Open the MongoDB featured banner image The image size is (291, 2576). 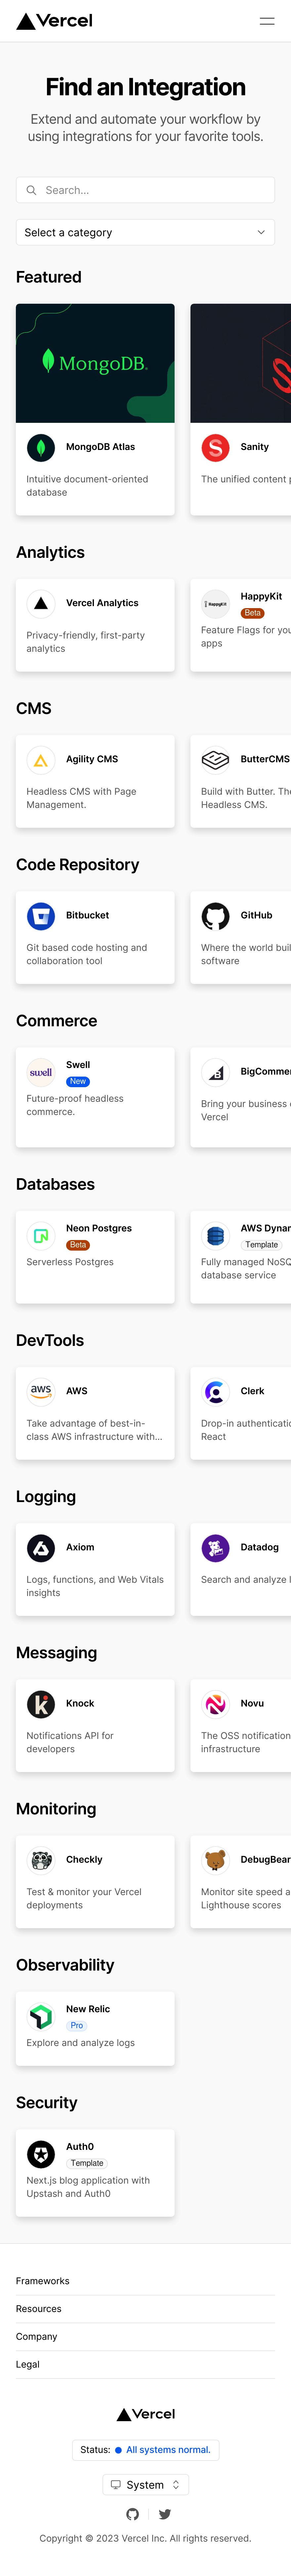(95, 363)
